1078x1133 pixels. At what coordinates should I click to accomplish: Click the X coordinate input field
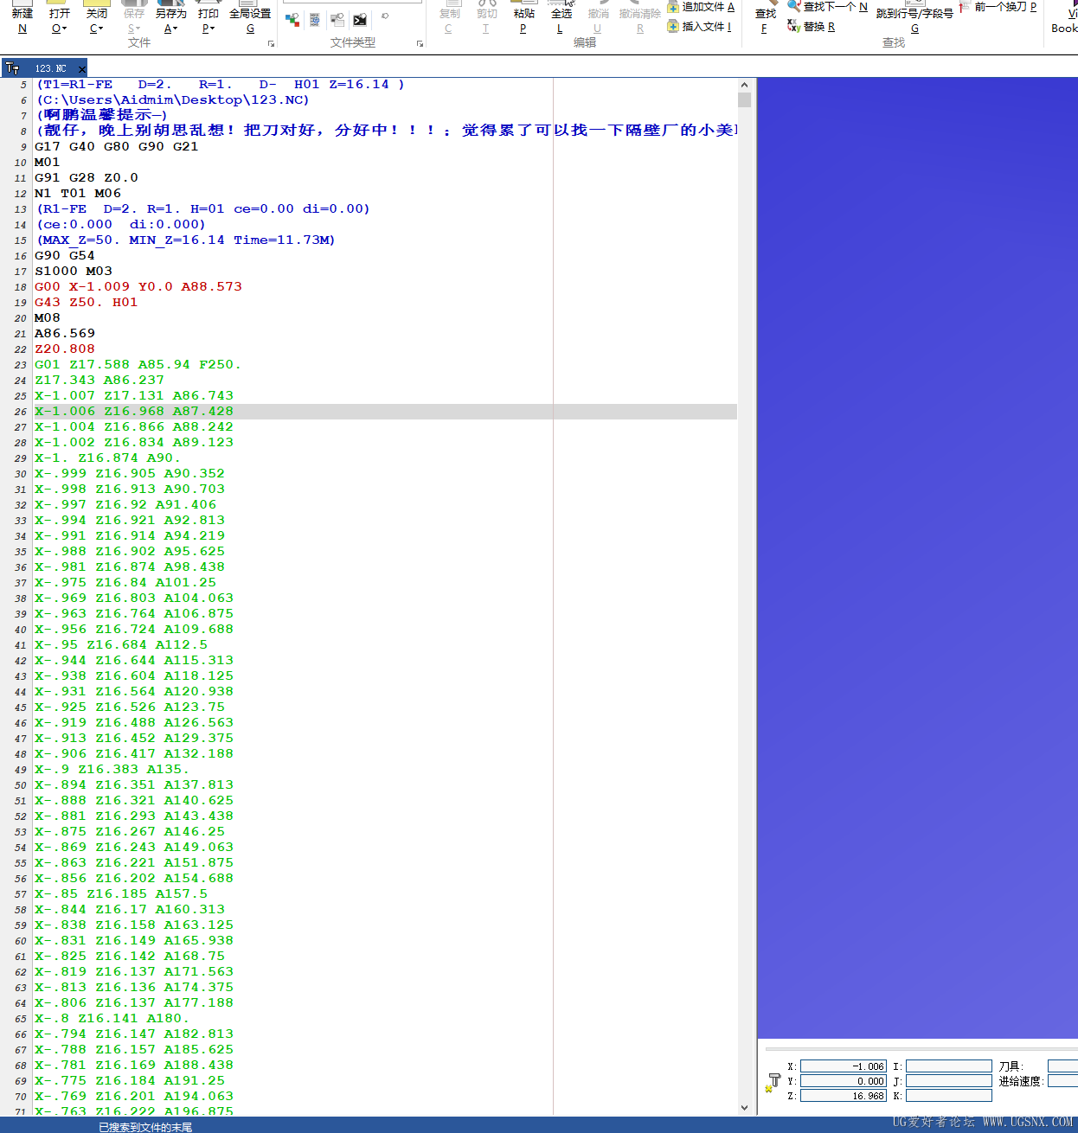[844, 1066]
